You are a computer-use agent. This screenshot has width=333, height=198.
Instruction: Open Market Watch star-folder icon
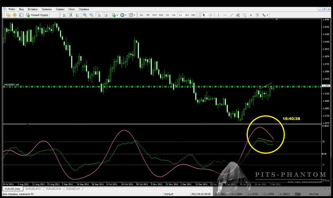click(8, 15)
